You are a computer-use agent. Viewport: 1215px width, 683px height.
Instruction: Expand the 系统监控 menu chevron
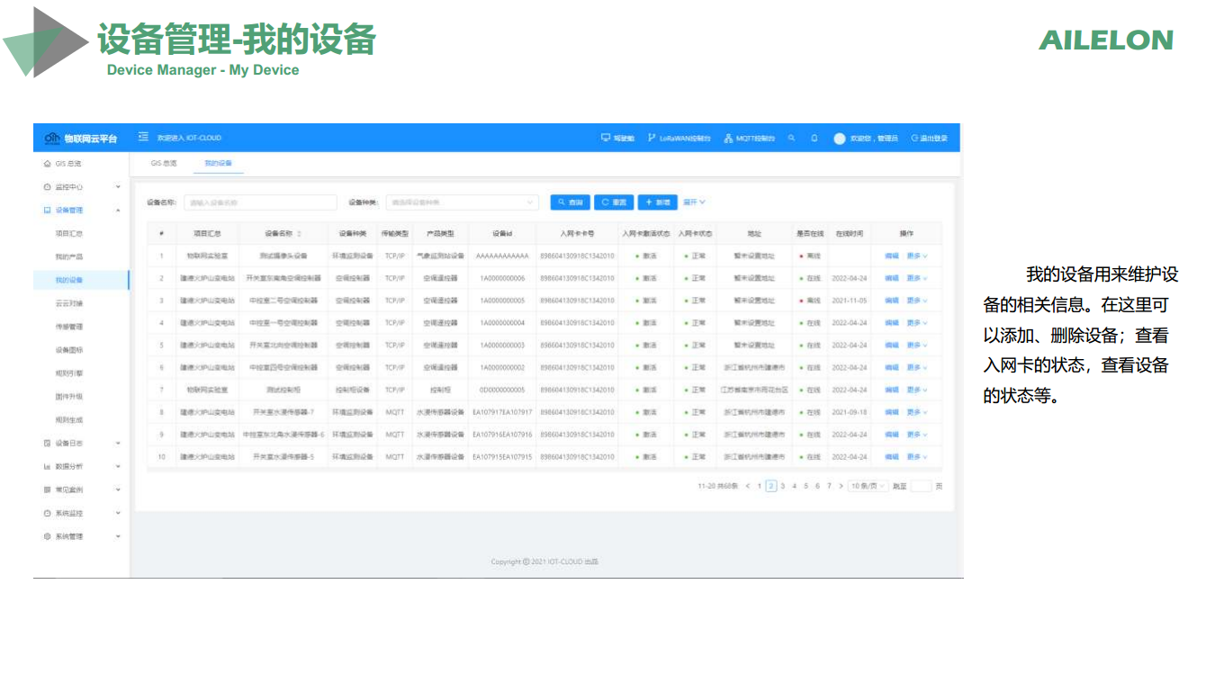tap(118, 514)
